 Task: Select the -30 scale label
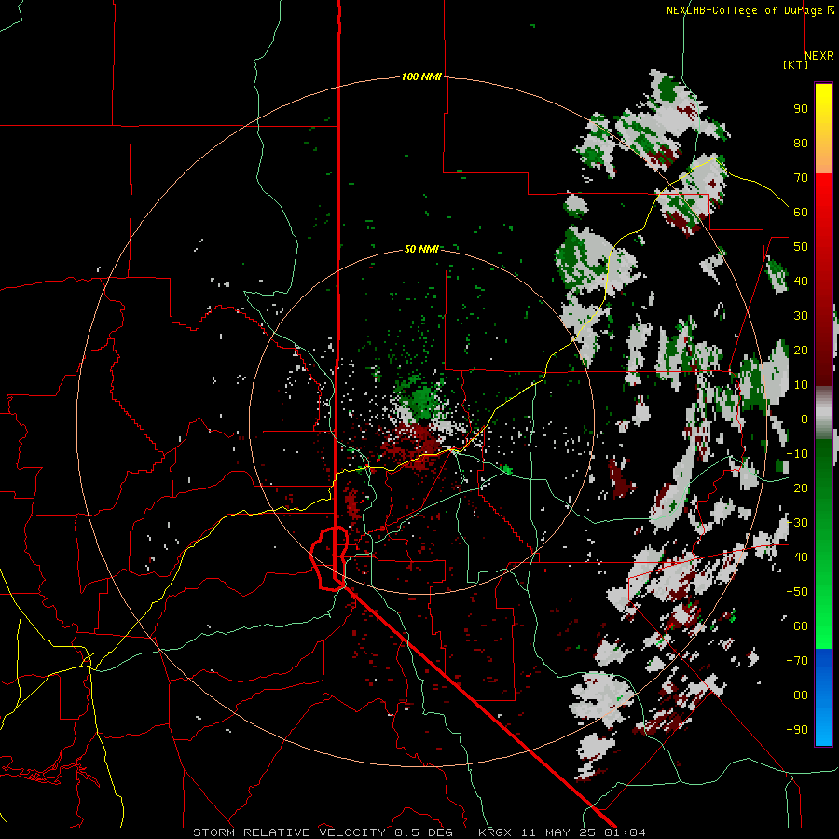tap(797, 523)
